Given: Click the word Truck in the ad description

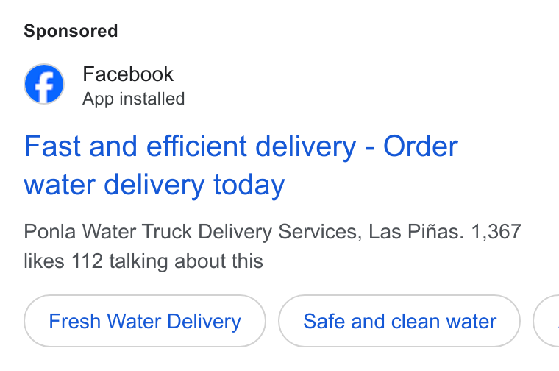Looking at the screenshot, I should [x=167, y=232].
